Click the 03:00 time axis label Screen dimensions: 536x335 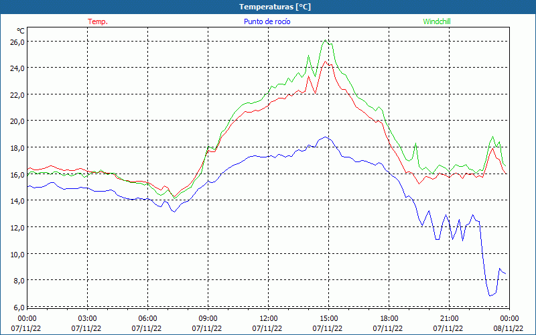tap(88, 319)
